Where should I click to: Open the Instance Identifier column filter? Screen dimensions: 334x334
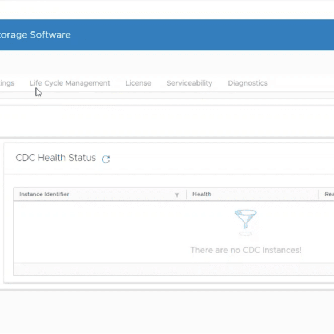(177, 195)
